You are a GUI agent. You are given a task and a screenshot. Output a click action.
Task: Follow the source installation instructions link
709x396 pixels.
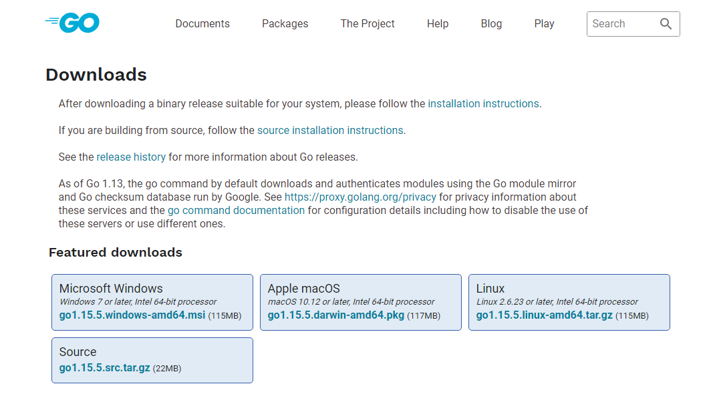click(x=330, y=131)
